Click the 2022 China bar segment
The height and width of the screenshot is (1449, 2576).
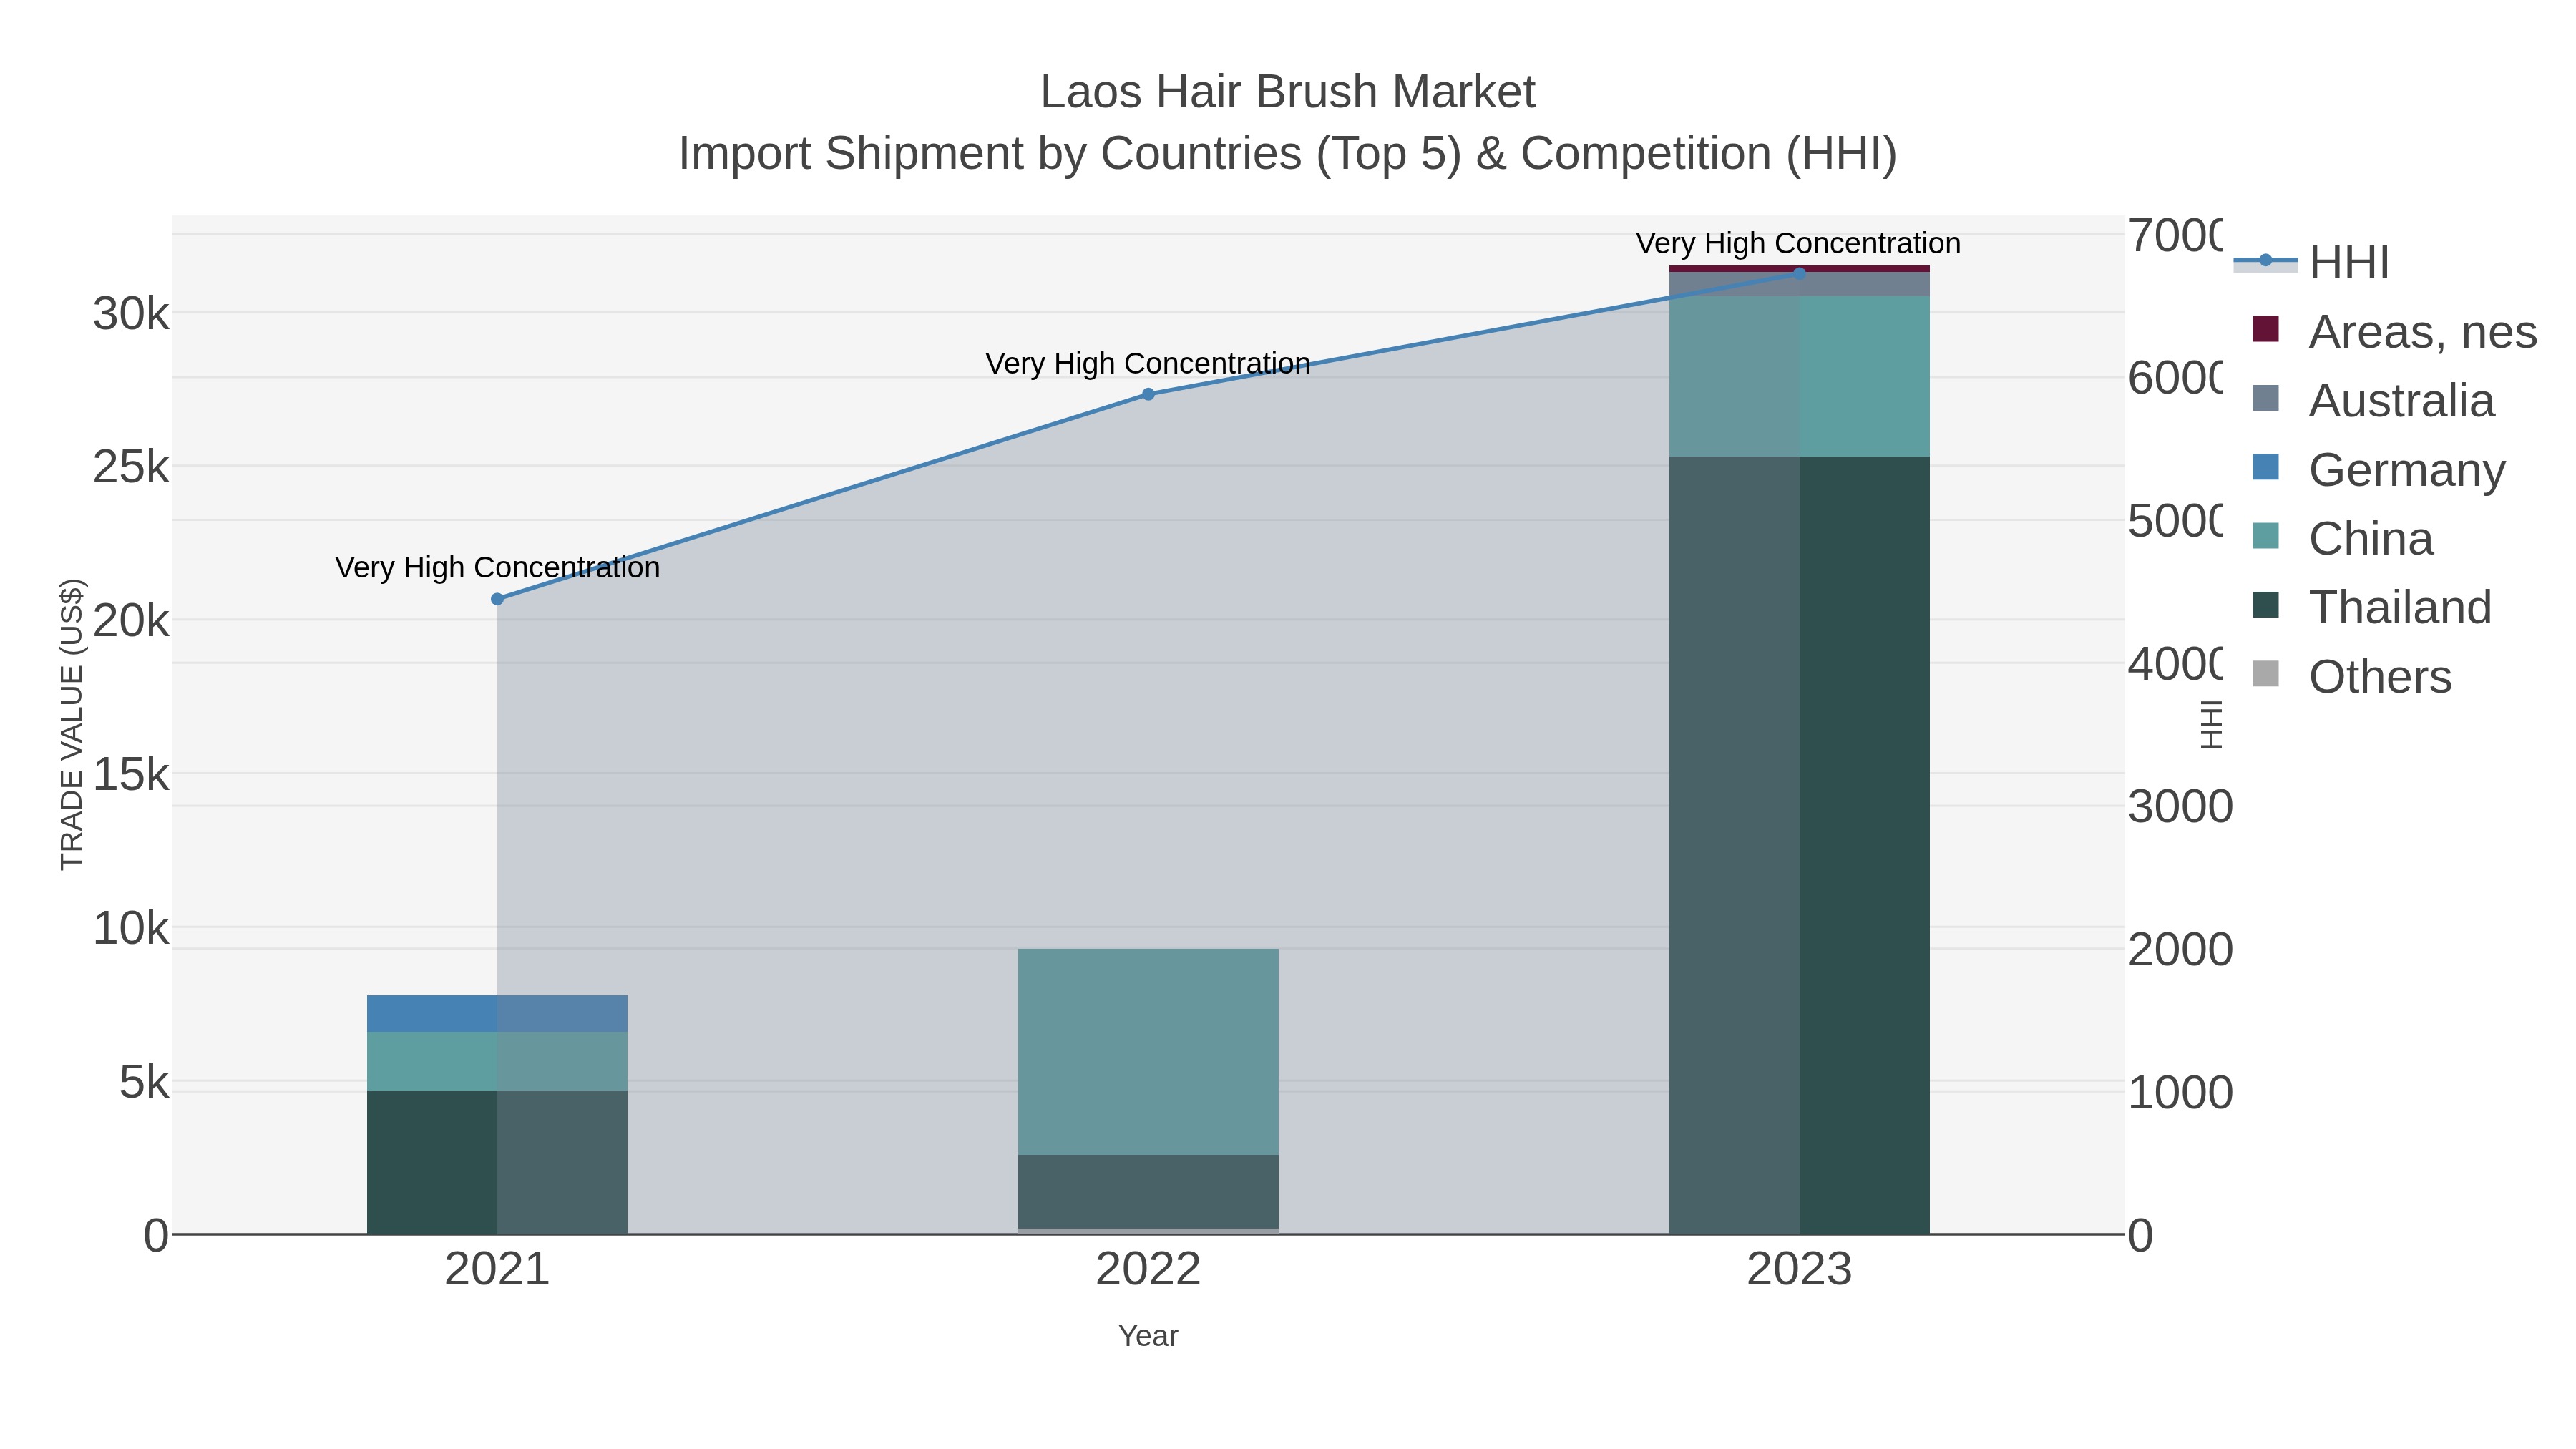pyautogui.click(x=1148, y=1052)
